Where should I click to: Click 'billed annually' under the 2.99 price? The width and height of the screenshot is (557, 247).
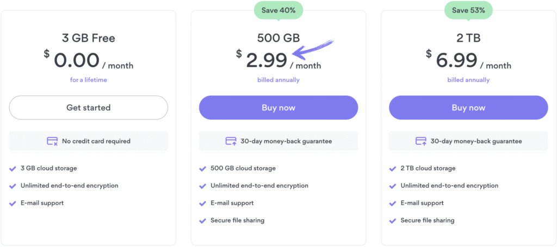tap(278, 80)
